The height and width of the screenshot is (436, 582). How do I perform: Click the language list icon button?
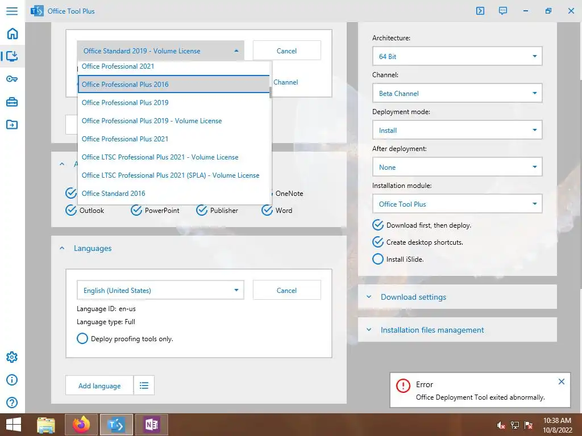tap(144, 385)
